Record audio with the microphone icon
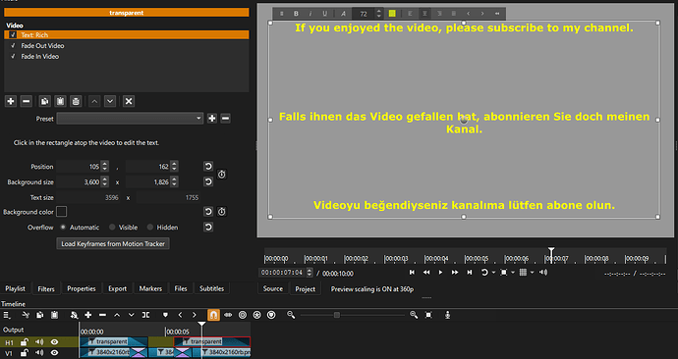 [x=447, y=315]
